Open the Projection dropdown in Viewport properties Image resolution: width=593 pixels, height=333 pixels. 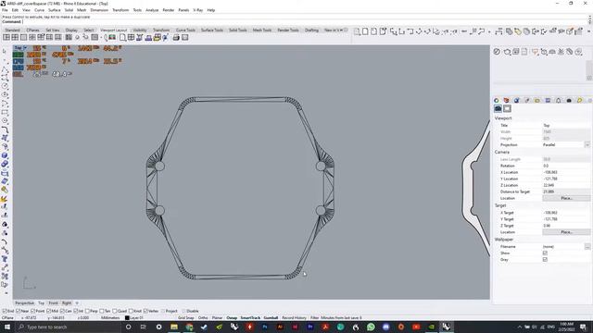(x=587, y=144)
